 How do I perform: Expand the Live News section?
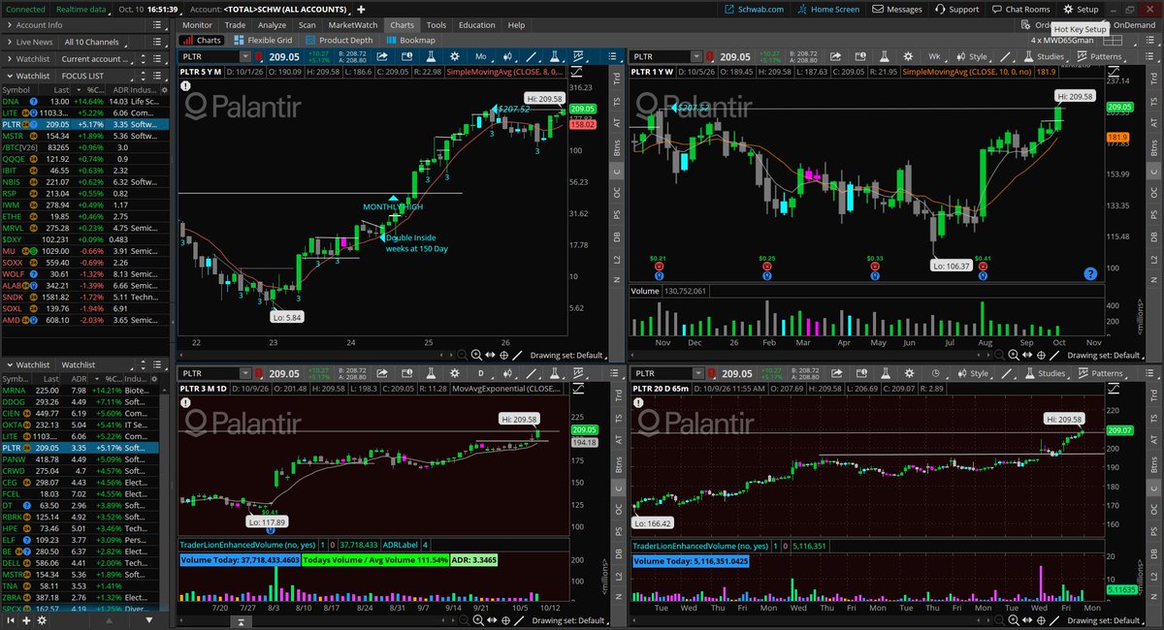8,43
